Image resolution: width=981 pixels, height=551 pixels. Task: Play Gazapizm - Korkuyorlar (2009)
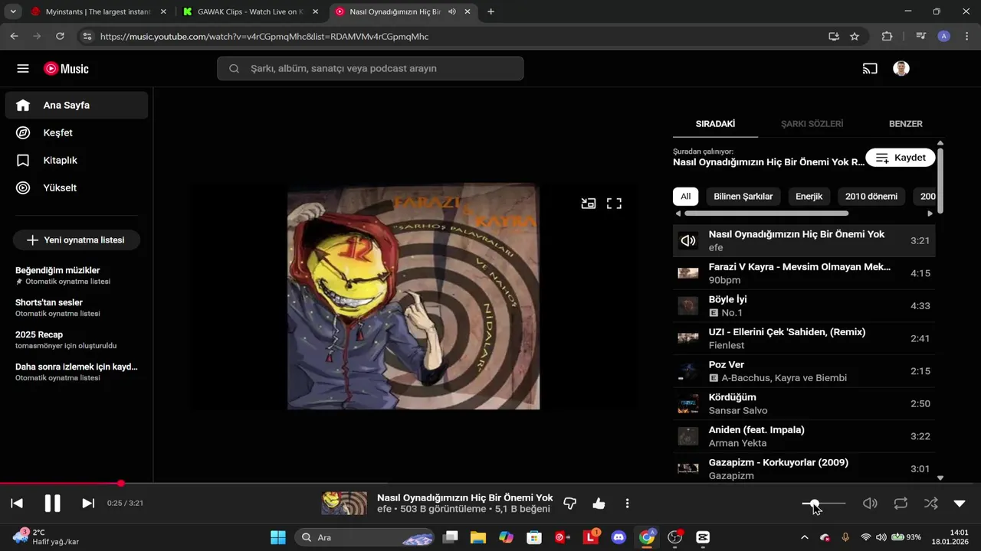pos(804,468)
